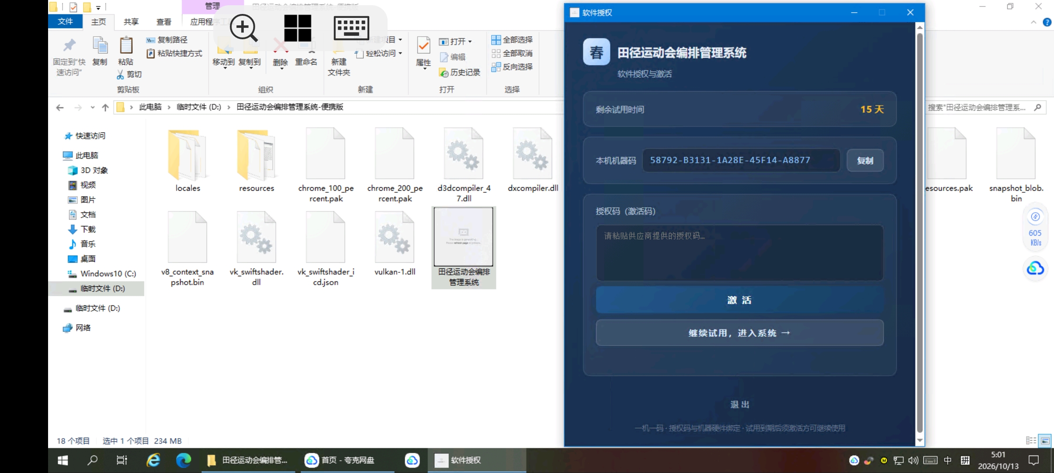Image resolution: width=1054 pixels, height=473 pixels.
Task: Select the snapshot_blob.bin file
Action: point(1016,165)
